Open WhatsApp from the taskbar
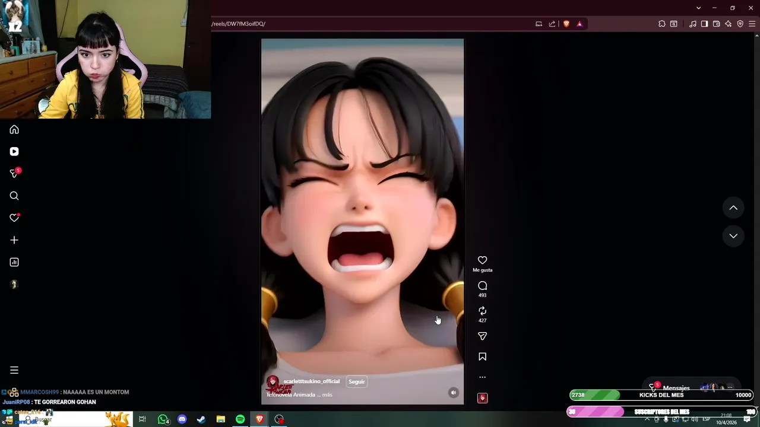 pos(163,419)
